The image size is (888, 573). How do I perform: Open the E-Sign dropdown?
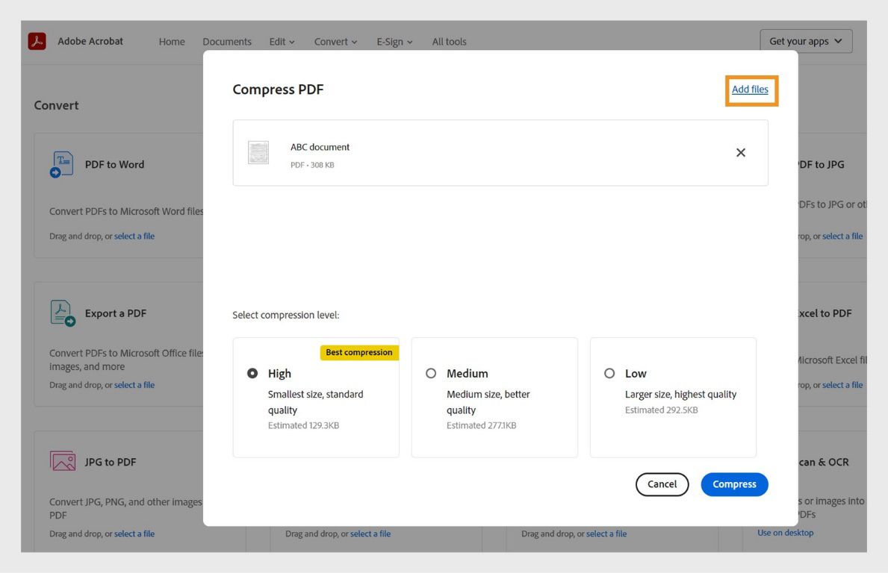(x=394, y=41)
